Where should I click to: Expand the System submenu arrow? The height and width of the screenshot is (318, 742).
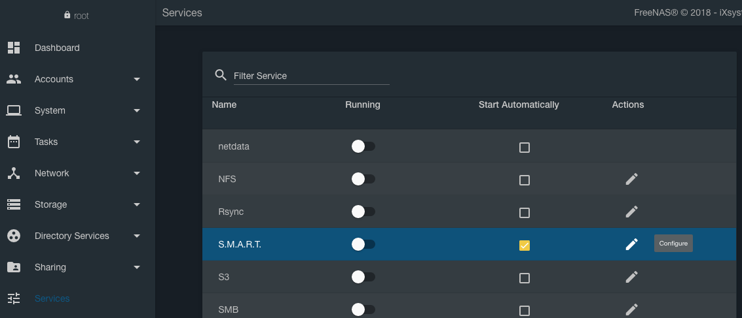pyautogui.click(x=137, y=110)
